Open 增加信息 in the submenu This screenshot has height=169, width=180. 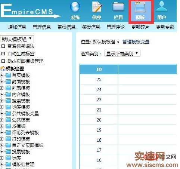(17, 27)
